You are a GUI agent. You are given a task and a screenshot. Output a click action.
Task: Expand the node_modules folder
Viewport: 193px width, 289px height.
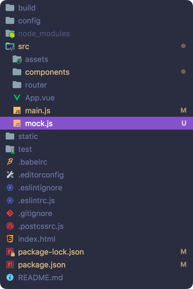pos(44,34)
